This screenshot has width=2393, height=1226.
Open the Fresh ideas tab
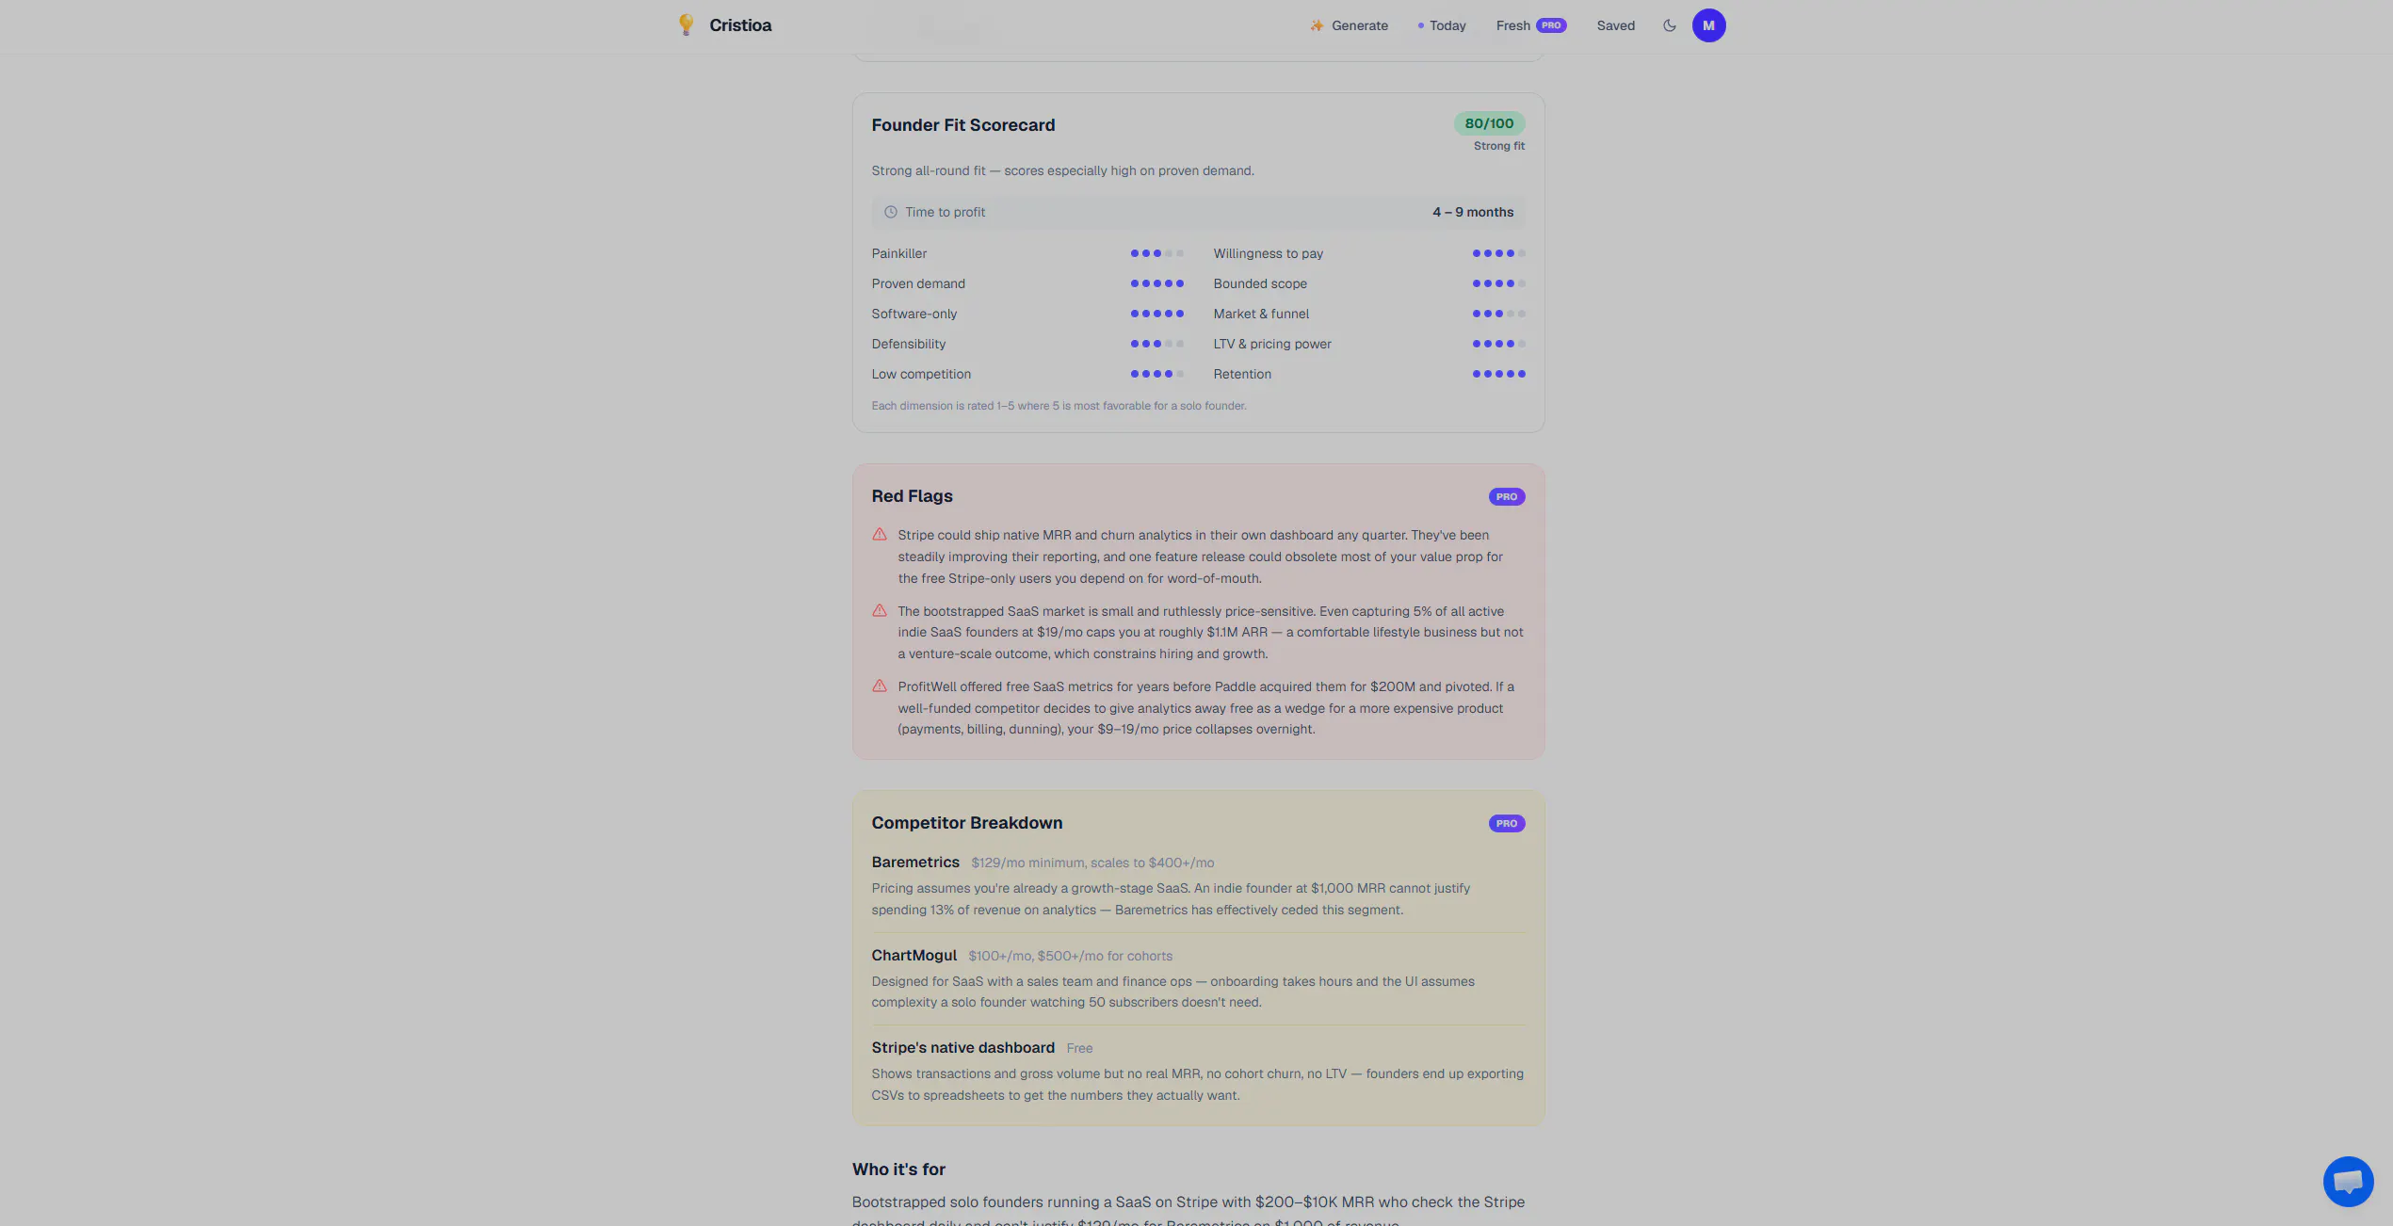[x=1531, y=25]
